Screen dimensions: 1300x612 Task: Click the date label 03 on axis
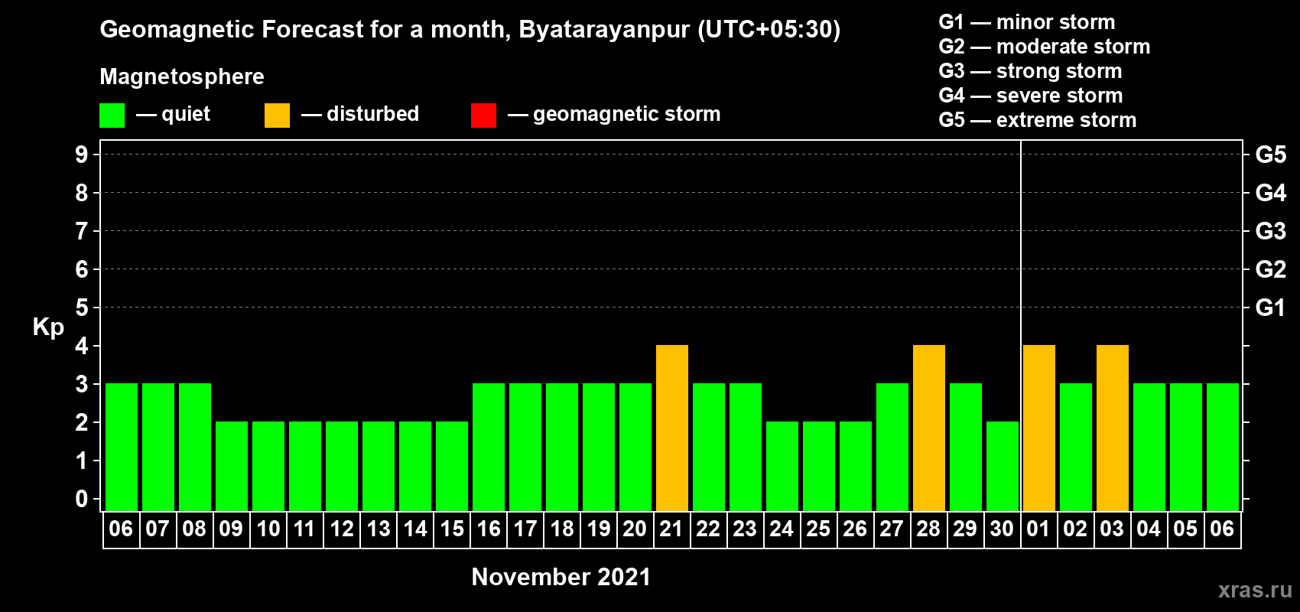1112,529
